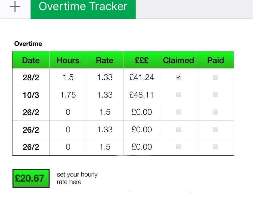The image size is (253, 212).
Task: Check Claimed box in third row with rate 1.5
Action: 178,112
